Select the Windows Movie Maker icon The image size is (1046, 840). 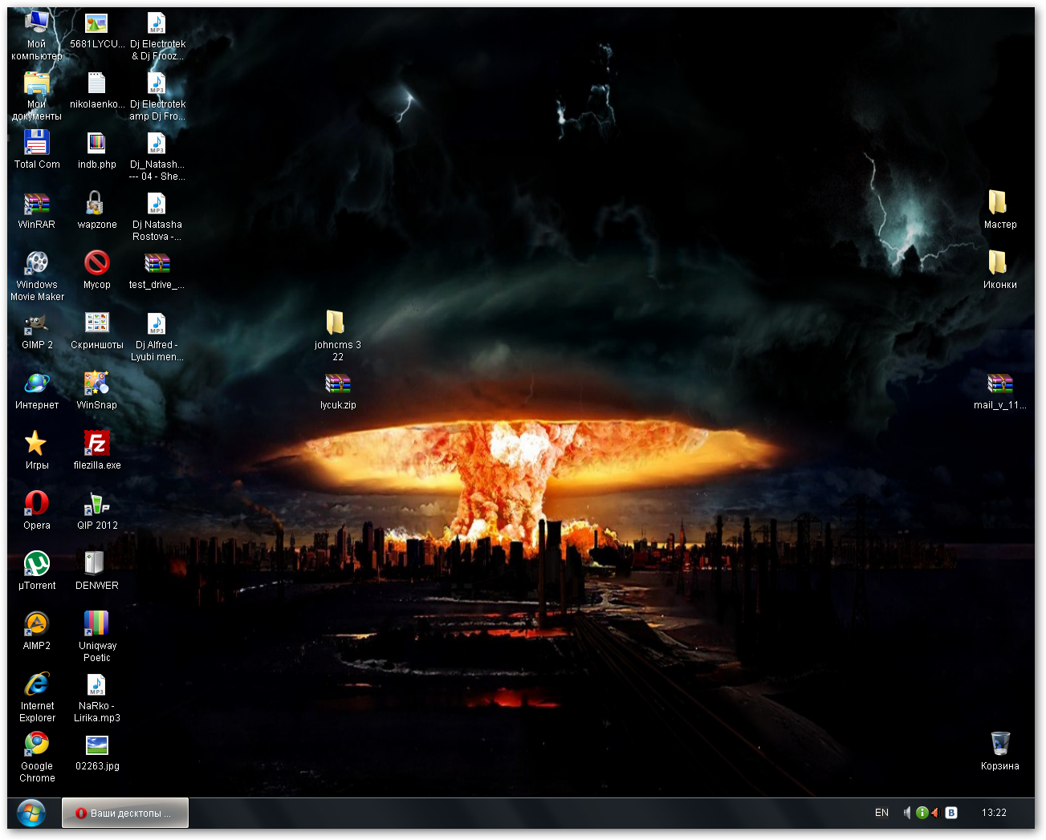point(36,264)
